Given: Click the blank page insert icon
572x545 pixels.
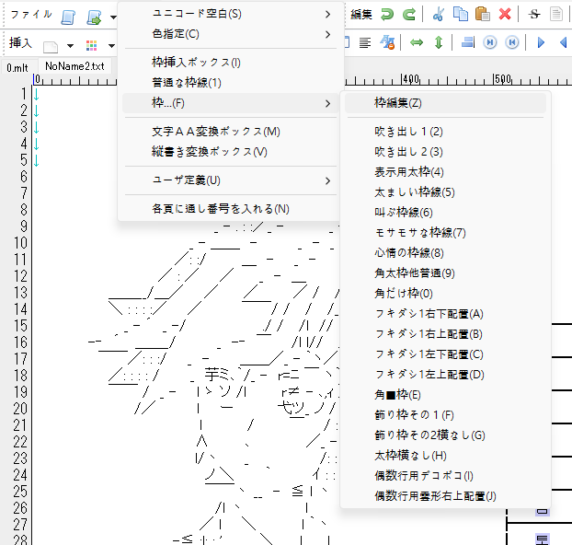Looking at the screenshot, I should [51, 46].
